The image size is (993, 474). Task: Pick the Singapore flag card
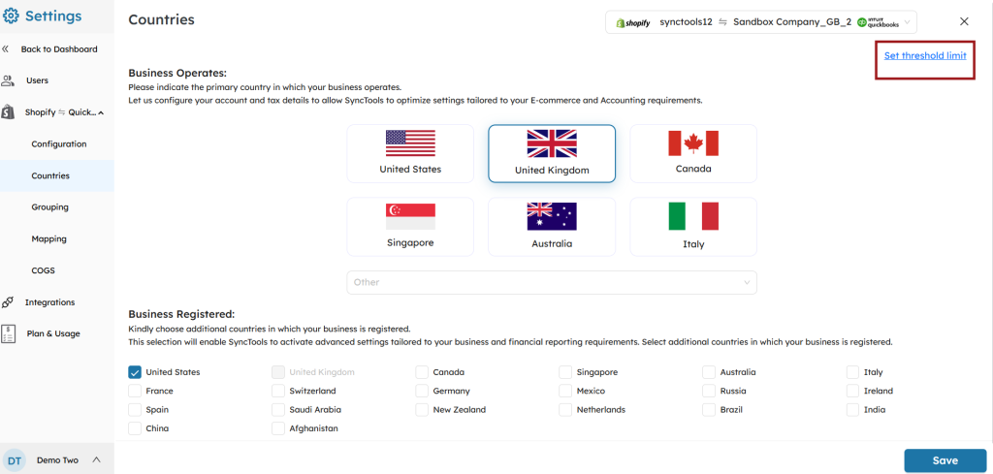[x=410, y=227]
